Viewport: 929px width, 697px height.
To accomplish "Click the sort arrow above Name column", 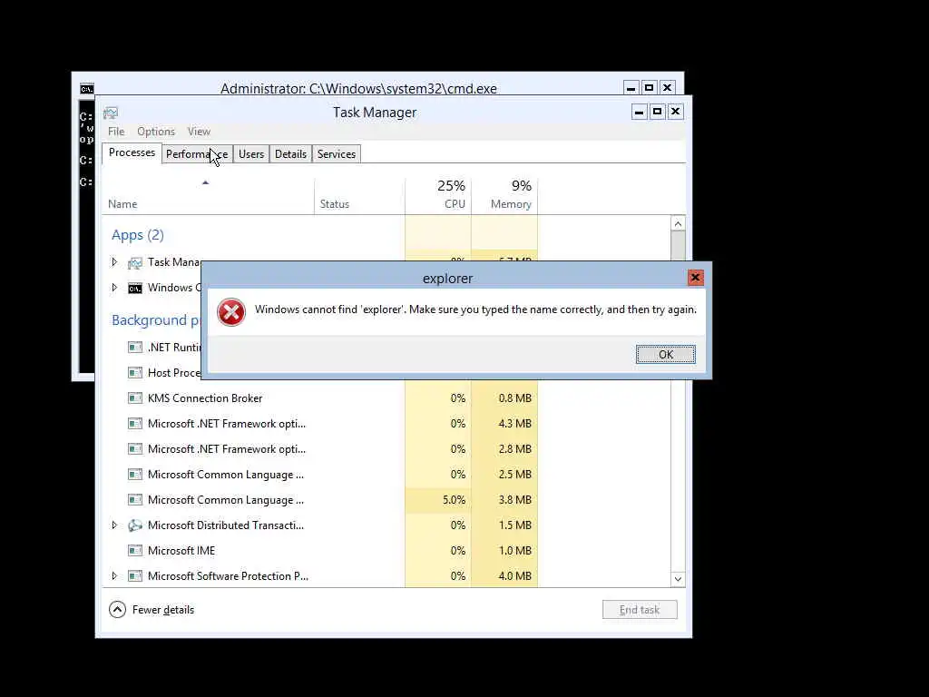I will (x=206, y=182).
